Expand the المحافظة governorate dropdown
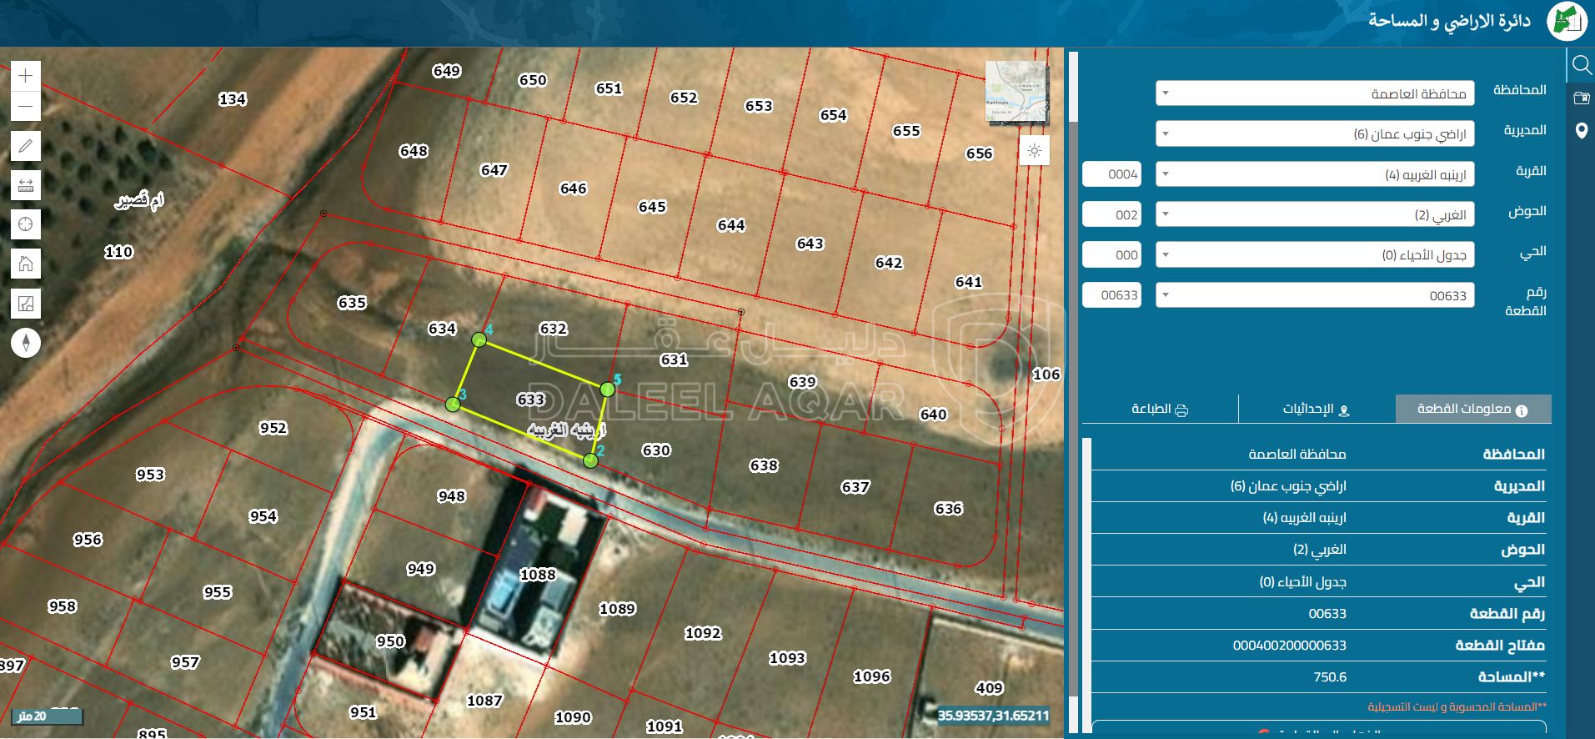Screen dimensions: 1595x739 [1314, 93]
